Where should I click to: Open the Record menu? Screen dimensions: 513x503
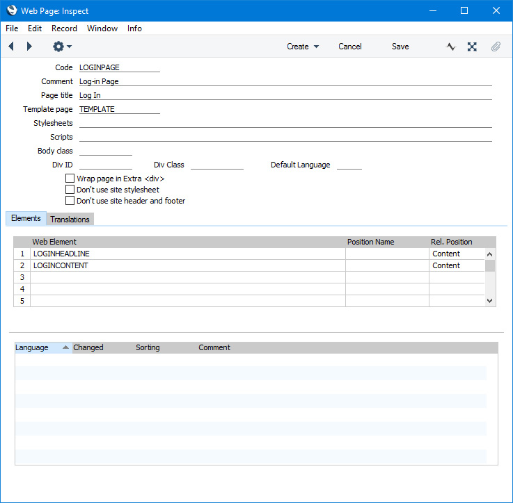tap(64, 28)
